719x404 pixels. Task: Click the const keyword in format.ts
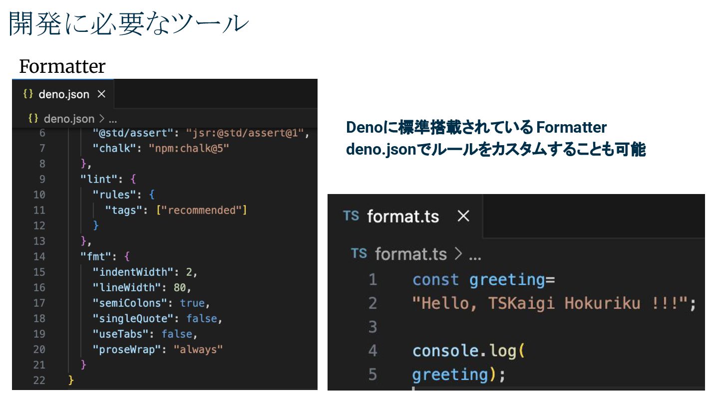point(435,279)
